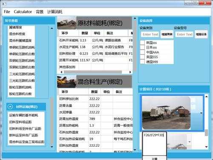Tick the 日本sss checkbox

pyautogui.click(x=142, y=47)
